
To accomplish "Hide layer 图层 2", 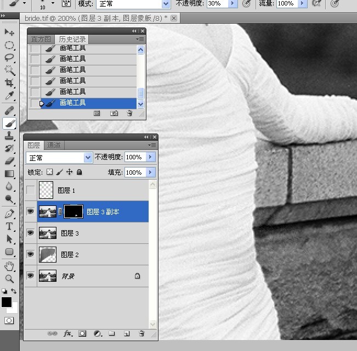I will tap(31, 254).
